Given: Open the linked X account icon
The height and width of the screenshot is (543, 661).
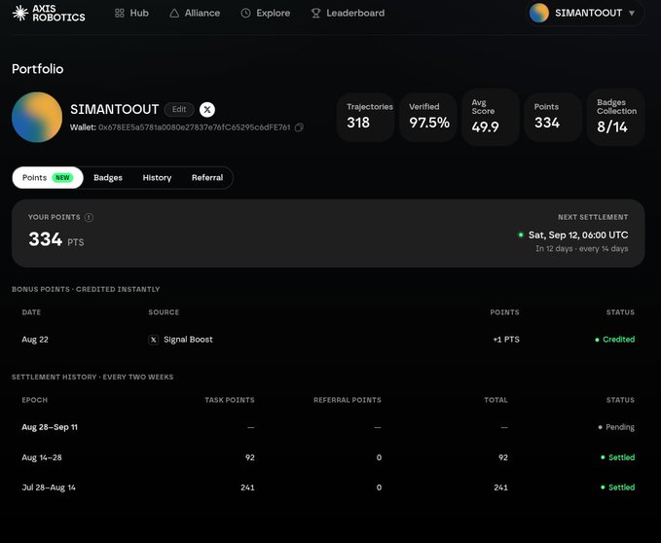Looking at the screenshot, I should point(207,110).
